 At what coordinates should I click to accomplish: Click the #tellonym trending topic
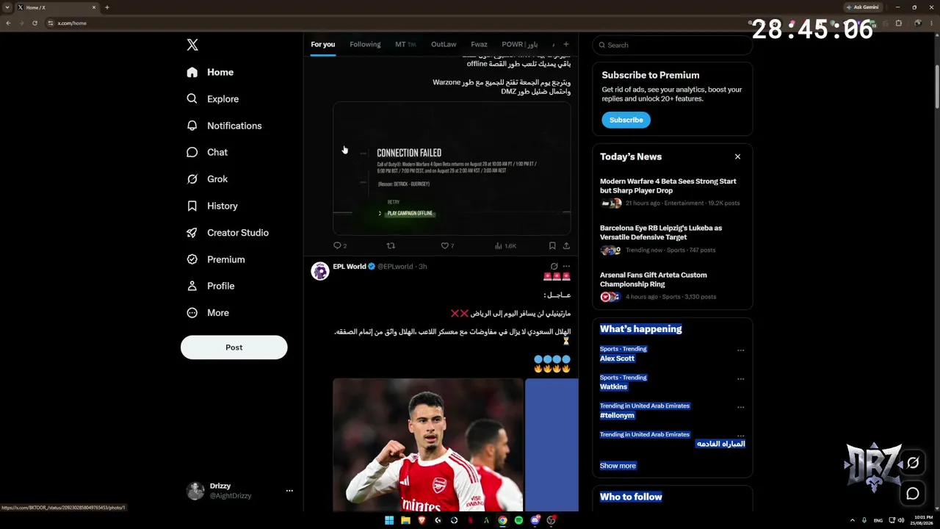(617, 416)
